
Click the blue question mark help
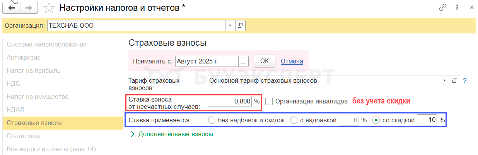pos(465,81)
